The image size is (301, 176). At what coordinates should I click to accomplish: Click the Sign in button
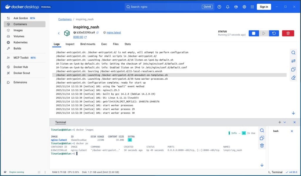coord(263,6)
